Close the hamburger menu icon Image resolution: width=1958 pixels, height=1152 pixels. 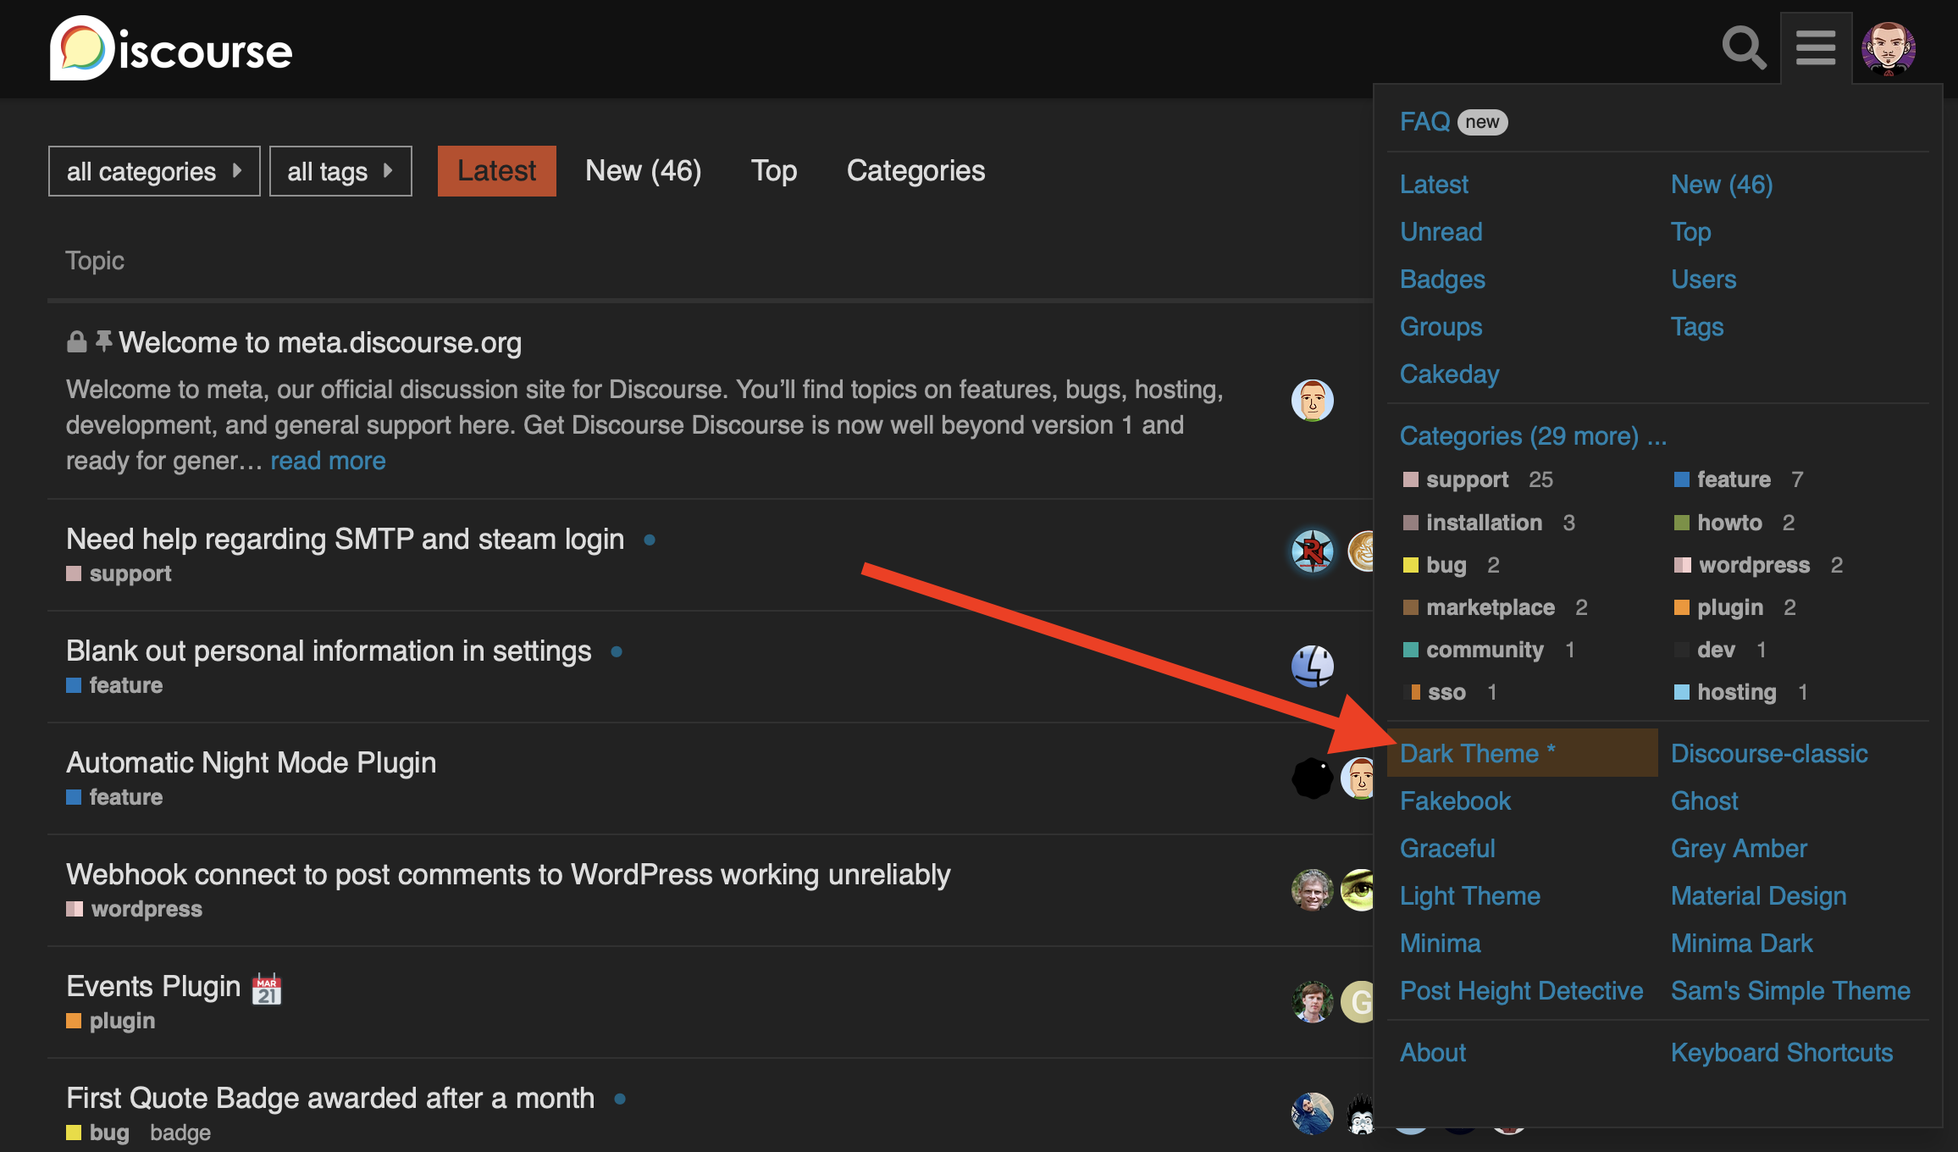click(1816, 48)
